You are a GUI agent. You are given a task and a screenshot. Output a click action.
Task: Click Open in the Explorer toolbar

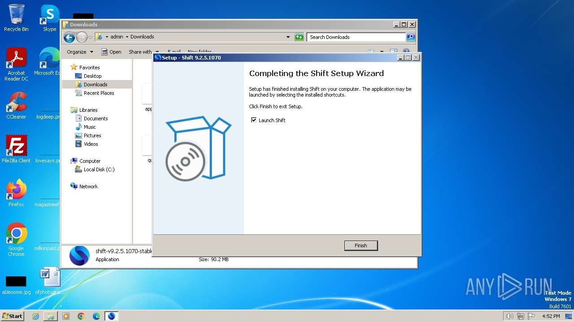pyautogui.click(x=111, y=52)
